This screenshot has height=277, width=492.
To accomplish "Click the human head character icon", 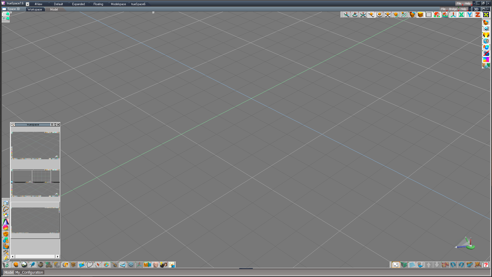I will click(x=156, y=265).
